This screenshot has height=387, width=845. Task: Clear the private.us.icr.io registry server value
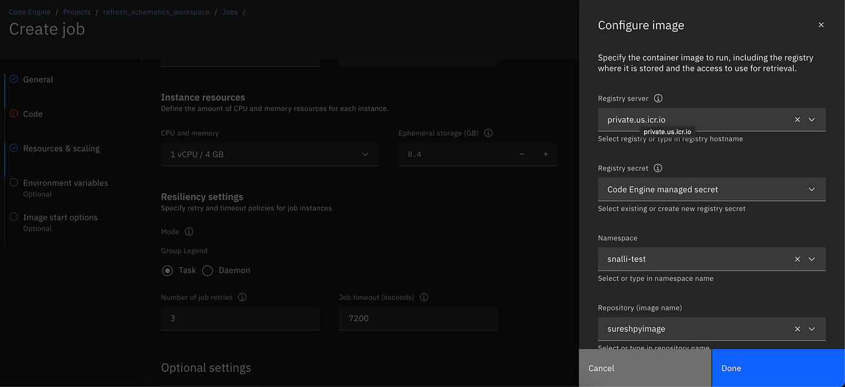797,120
